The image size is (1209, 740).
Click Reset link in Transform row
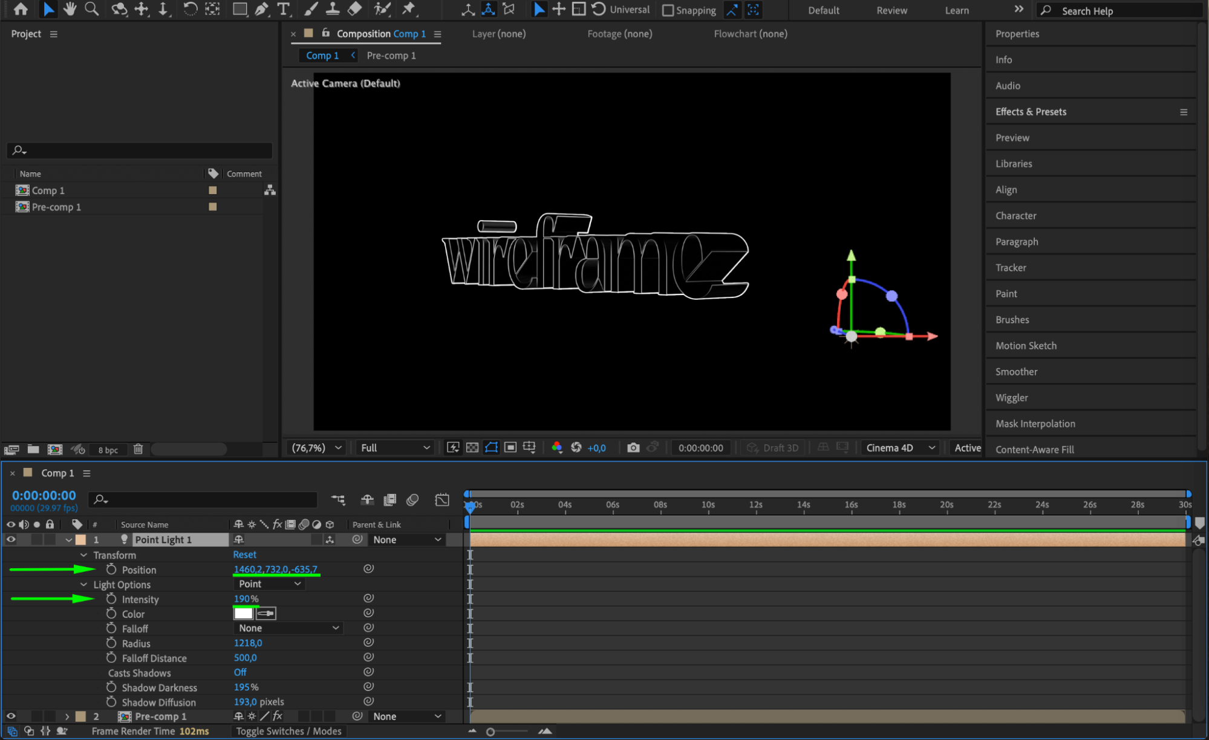[x=244, y=554]
